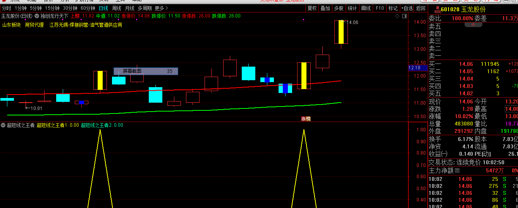Viewport: 518px width, 208px height.
Task: Click the tick row with volume 275
Action: pyautogui.click(x=473, y=186)
